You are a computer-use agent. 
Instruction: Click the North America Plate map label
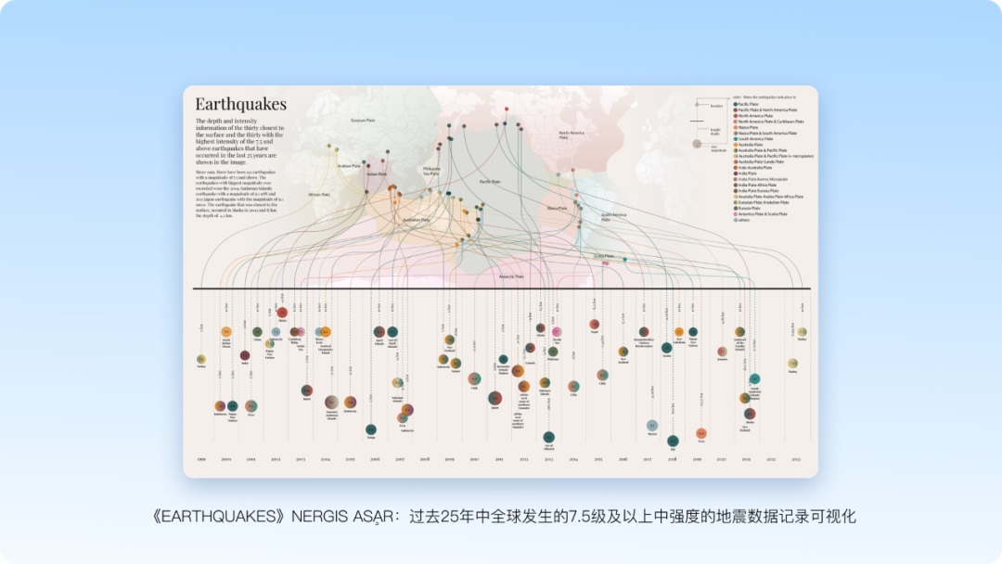click(572, 135)
